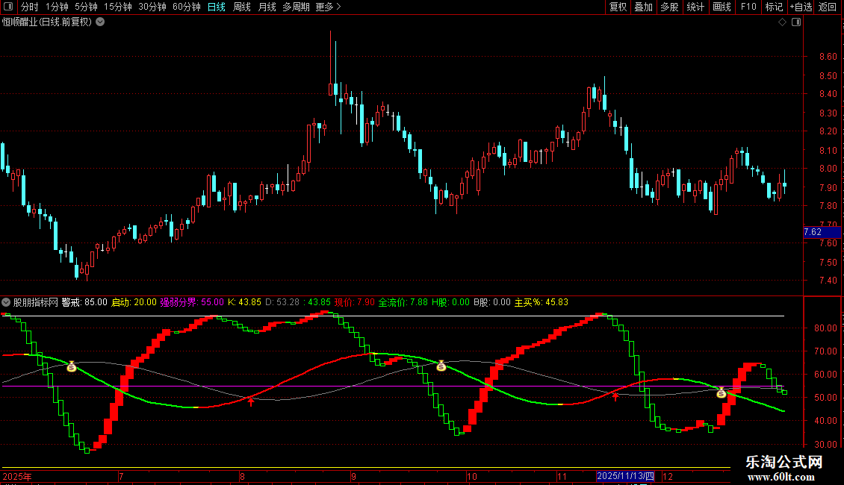Click the 恒顺醋业(日线.前复权) title text
844x485 pixels.
[47, 22]
